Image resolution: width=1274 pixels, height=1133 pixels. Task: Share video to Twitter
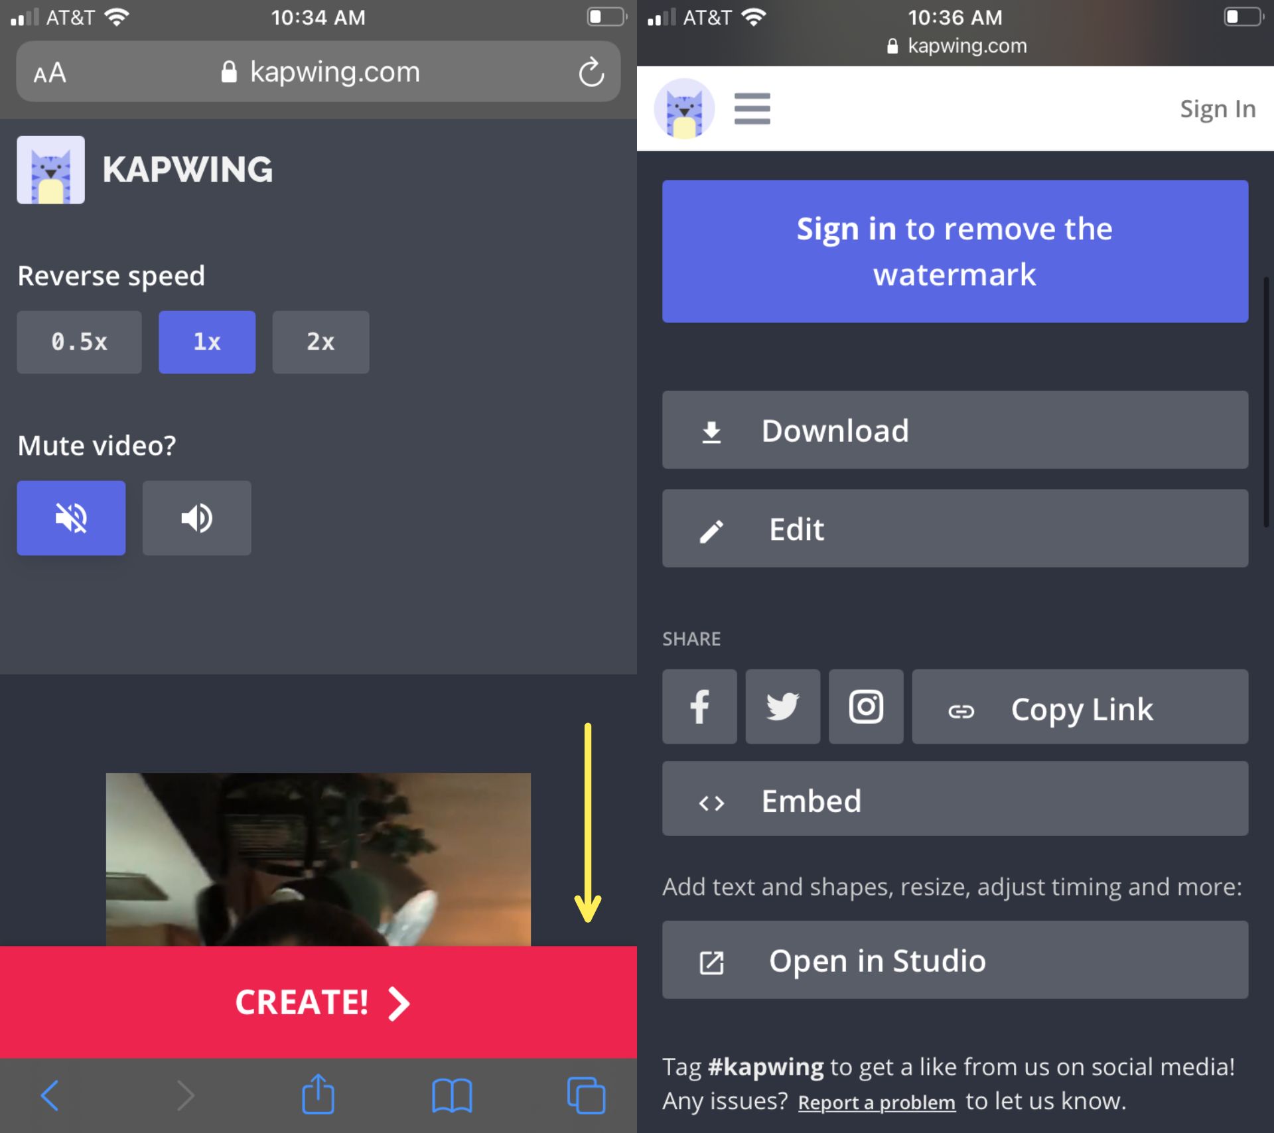point(782,706)
